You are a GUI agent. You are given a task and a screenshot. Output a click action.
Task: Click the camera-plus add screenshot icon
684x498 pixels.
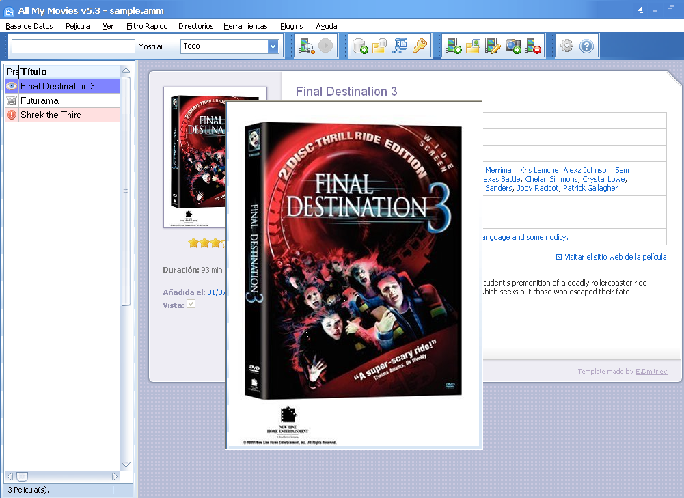click(x=513, y=46)
